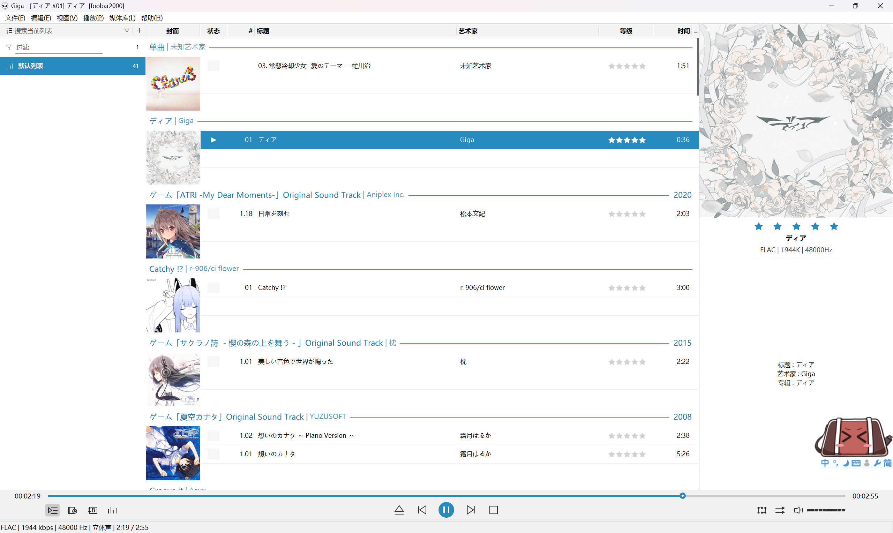Select track Catchy !? by r-906/ci flower

[x=449, y=288]
